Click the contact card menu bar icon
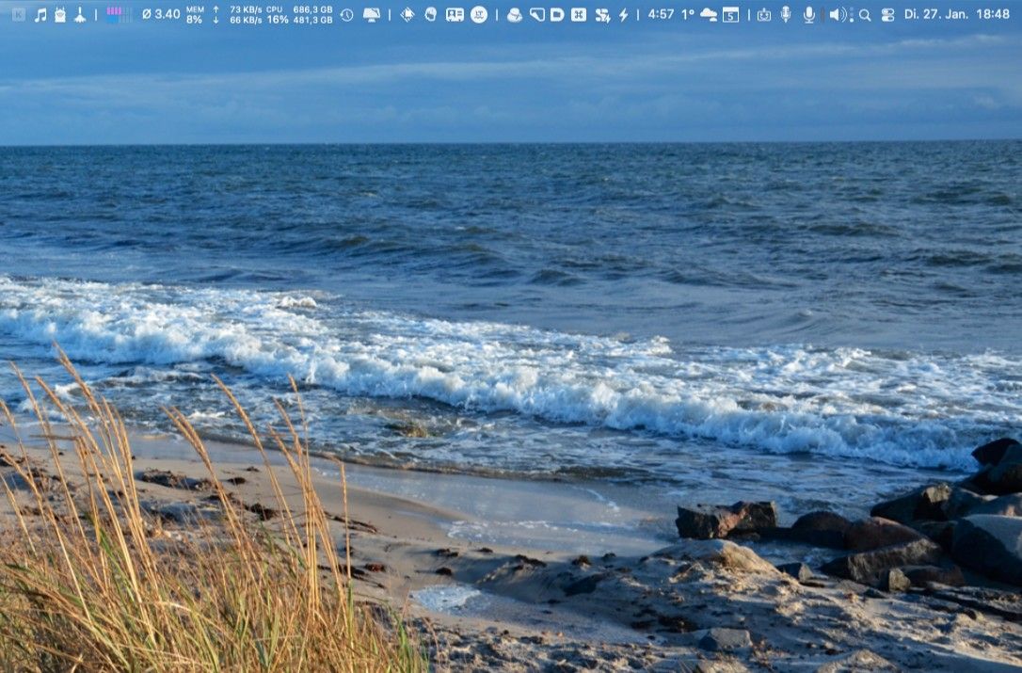This screenshot has height=673, width=1022. [455, 14]
